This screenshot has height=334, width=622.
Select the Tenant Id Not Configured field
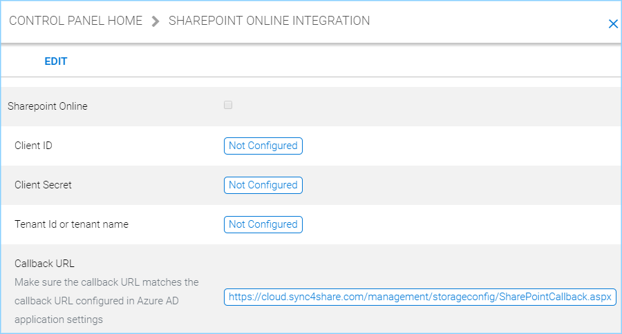pos(263,224)
